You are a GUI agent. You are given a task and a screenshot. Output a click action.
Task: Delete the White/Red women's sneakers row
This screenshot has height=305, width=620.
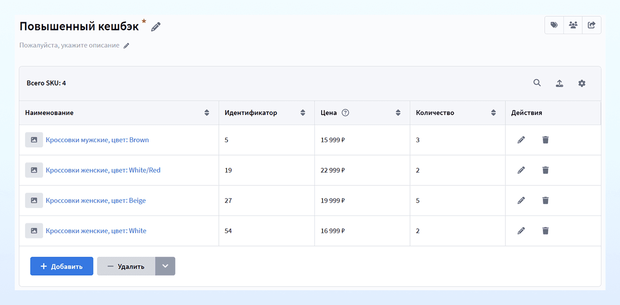point(545,170)
